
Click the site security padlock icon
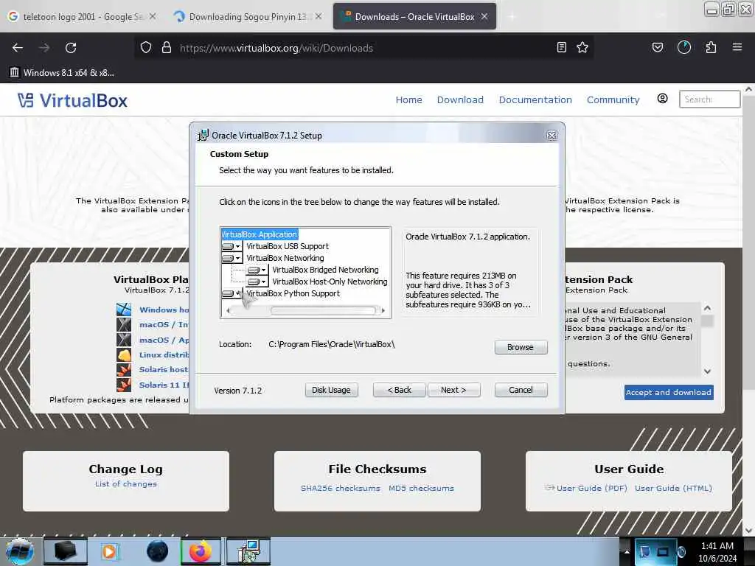coord(167,48)
